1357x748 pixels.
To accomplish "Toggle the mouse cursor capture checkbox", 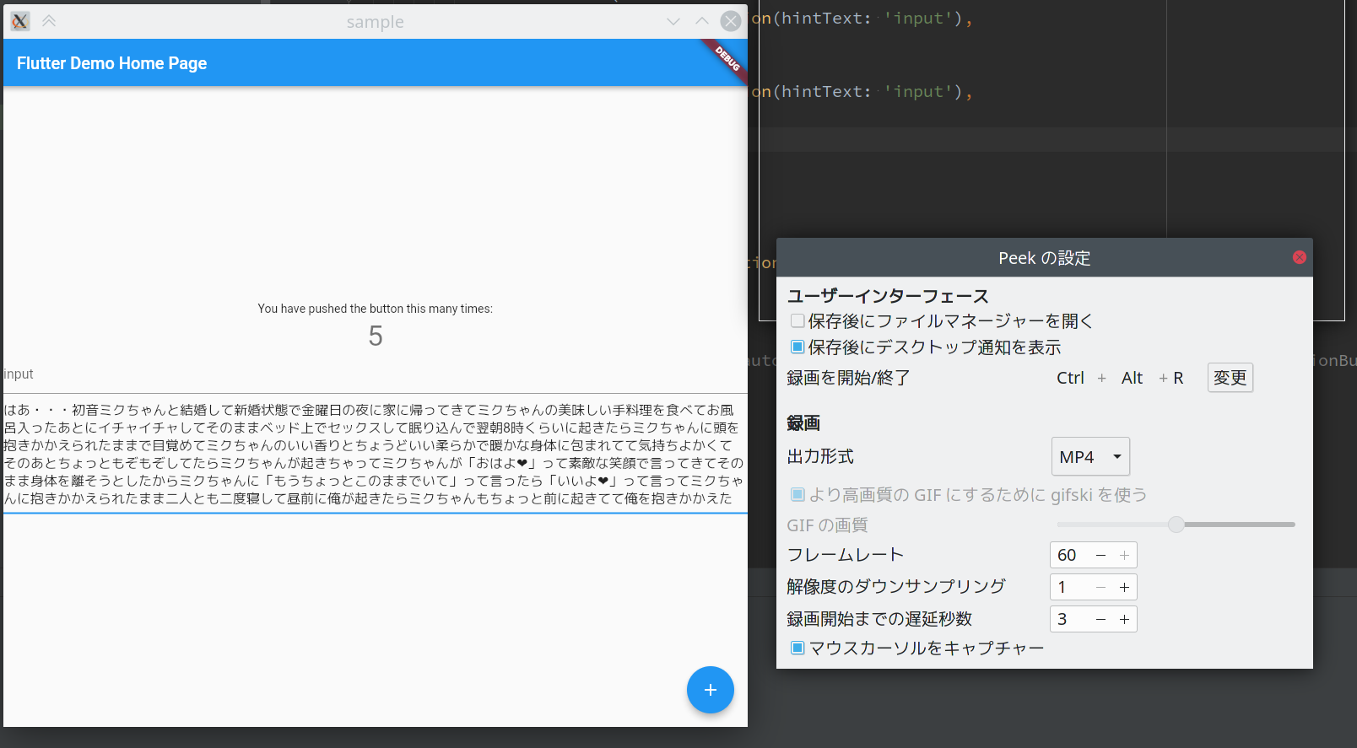I will 797,648.
